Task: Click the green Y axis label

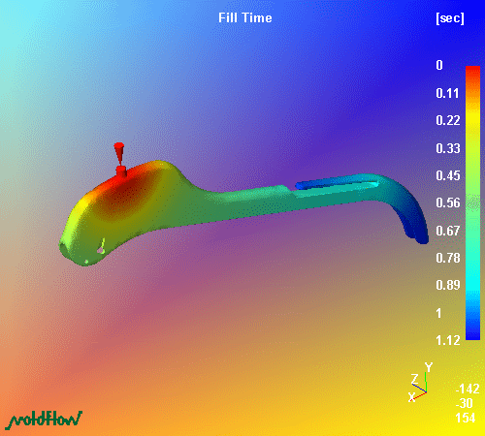Action: [429, 367]
